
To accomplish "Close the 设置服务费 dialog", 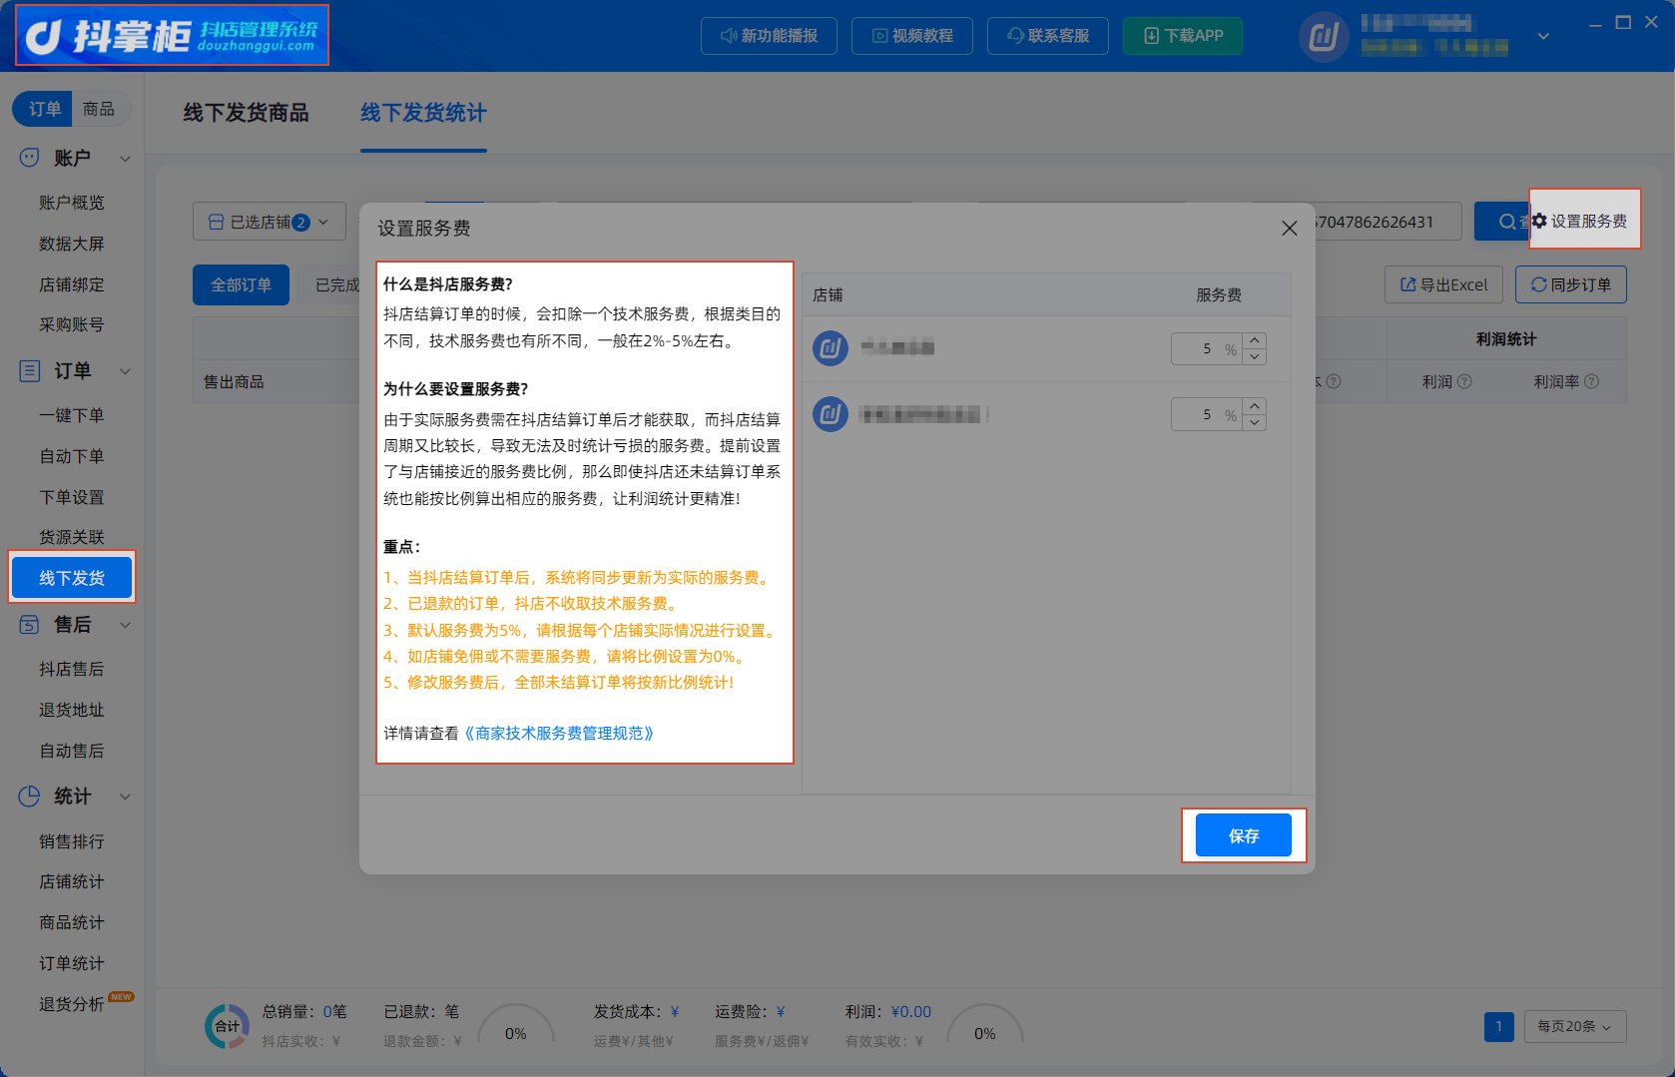I will [x=1290, y=229].
